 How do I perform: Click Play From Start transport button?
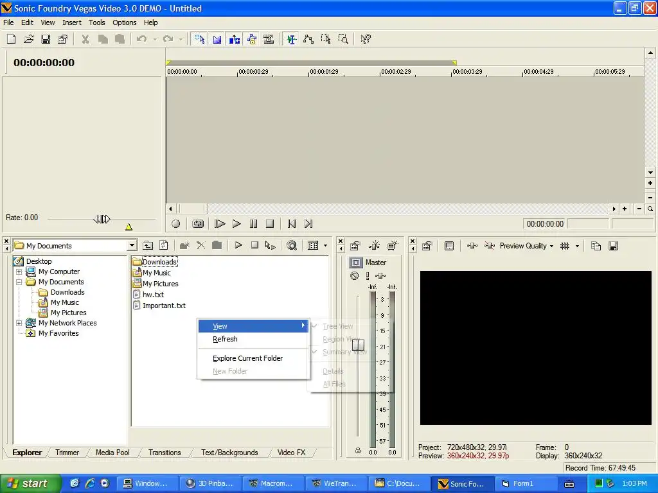pos(220,224)
